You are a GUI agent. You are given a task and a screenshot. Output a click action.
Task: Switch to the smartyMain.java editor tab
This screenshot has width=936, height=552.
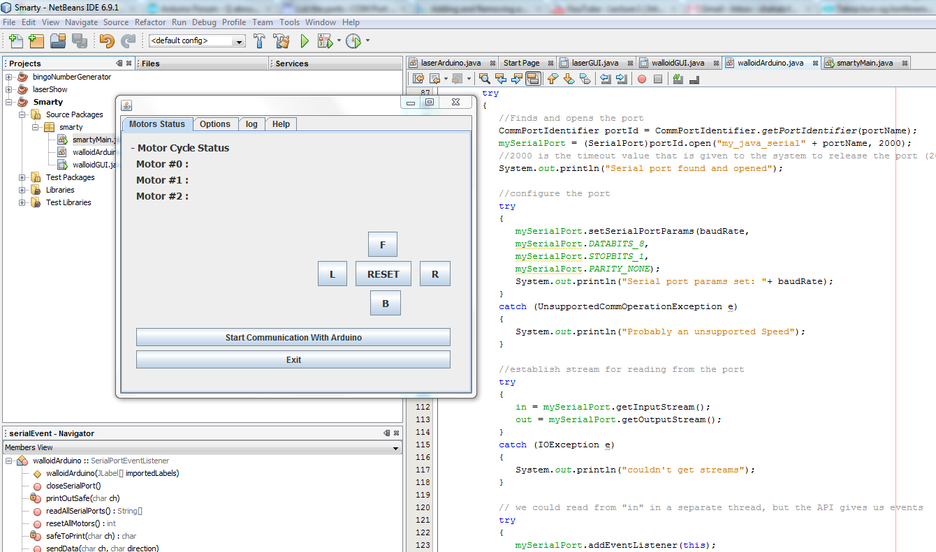(x=865, y=63)
